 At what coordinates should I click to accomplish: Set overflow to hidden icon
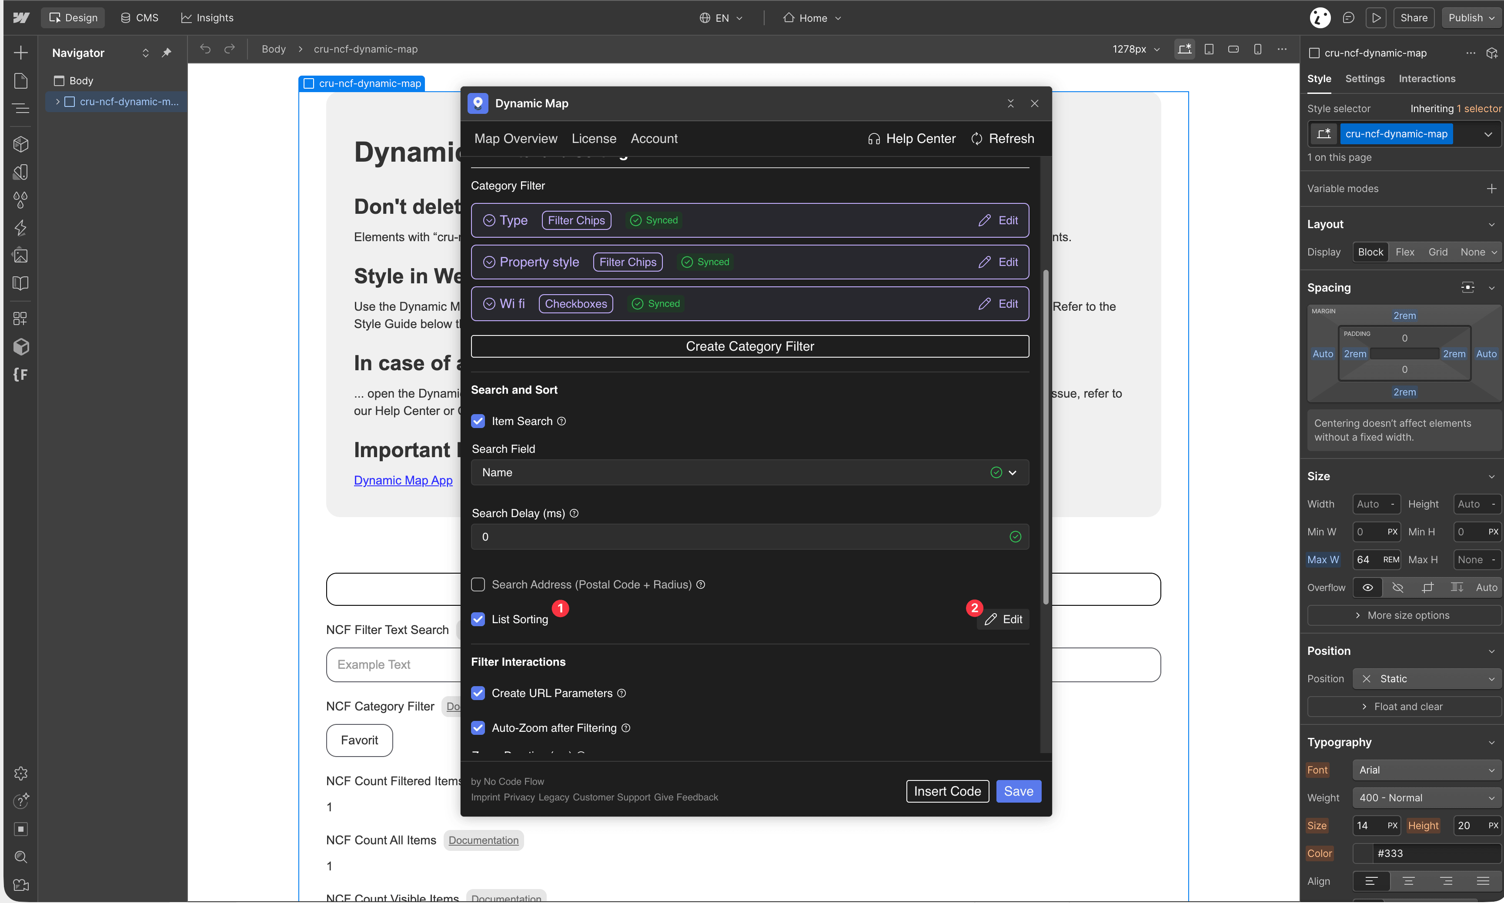coord(1397,587)
